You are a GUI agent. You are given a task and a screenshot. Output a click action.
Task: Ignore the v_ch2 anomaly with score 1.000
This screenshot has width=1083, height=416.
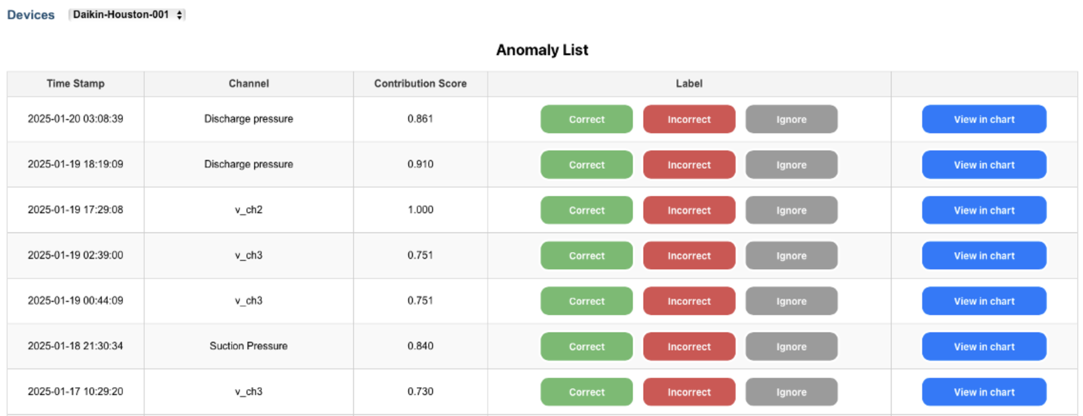[x=791, y=210]
